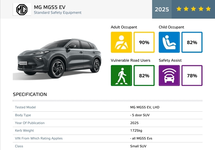The image size is (215, 150).
Task: Click the Adult Occupant 90% score box
Action: [144, 42]
